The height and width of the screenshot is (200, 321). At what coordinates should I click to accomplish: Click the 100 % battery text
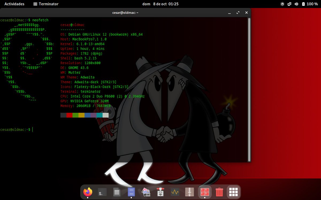(312, 4)
